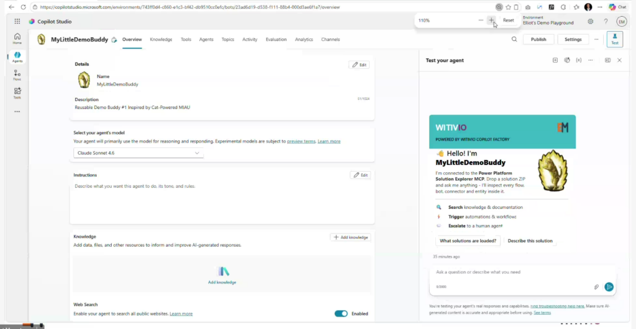The height and width of the screenshot is (329, 636).
Task: Click search icon next to Publish
Action: (x=514, y=39)
